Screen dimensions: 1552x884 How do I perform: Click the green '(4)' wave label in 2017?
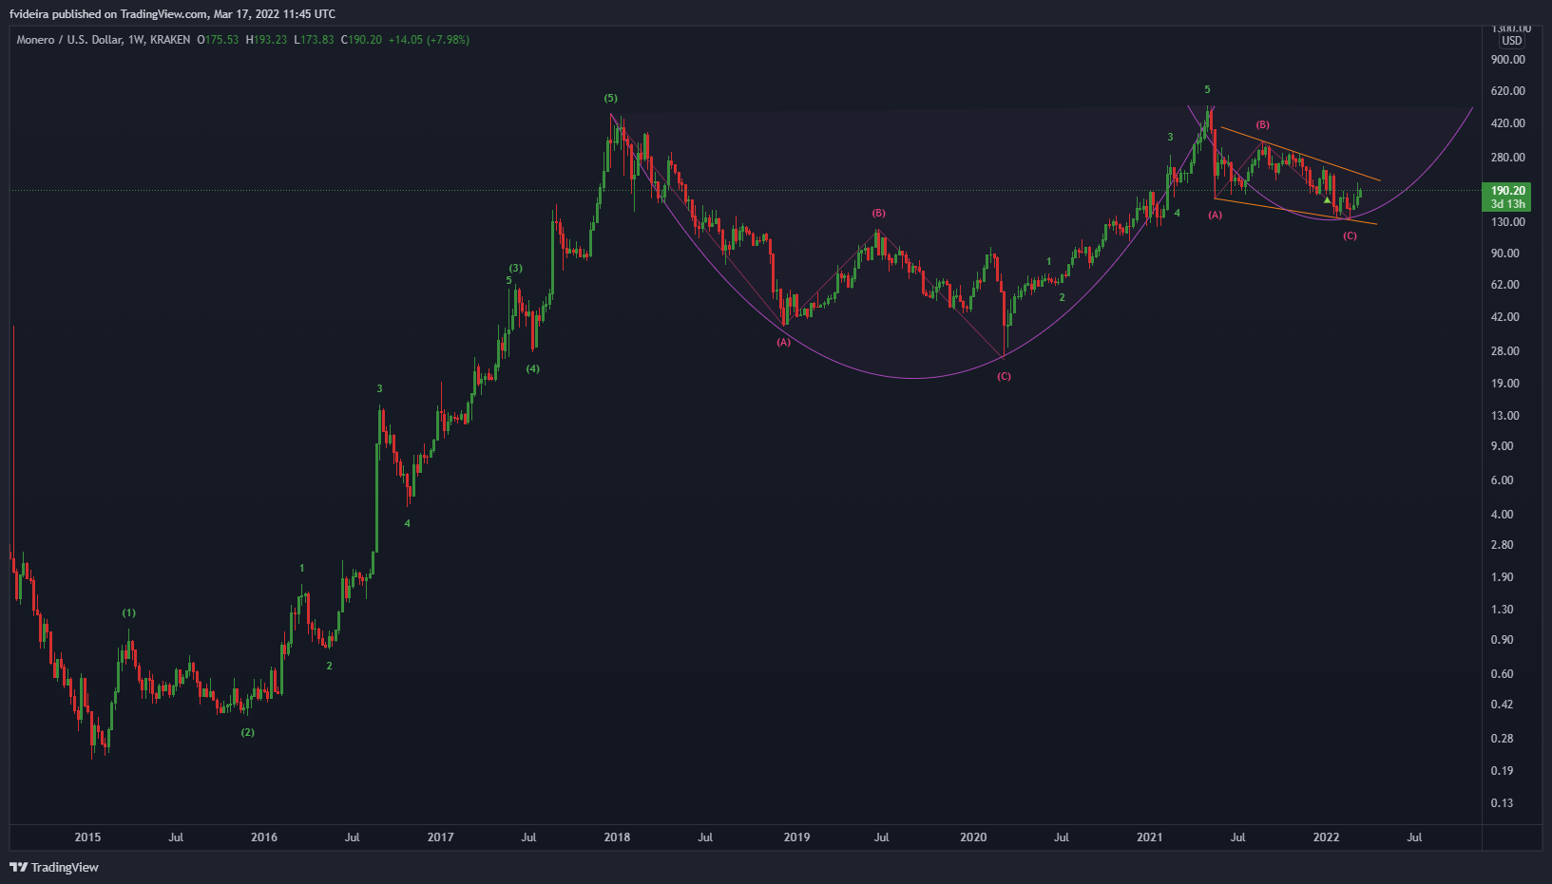533,368
